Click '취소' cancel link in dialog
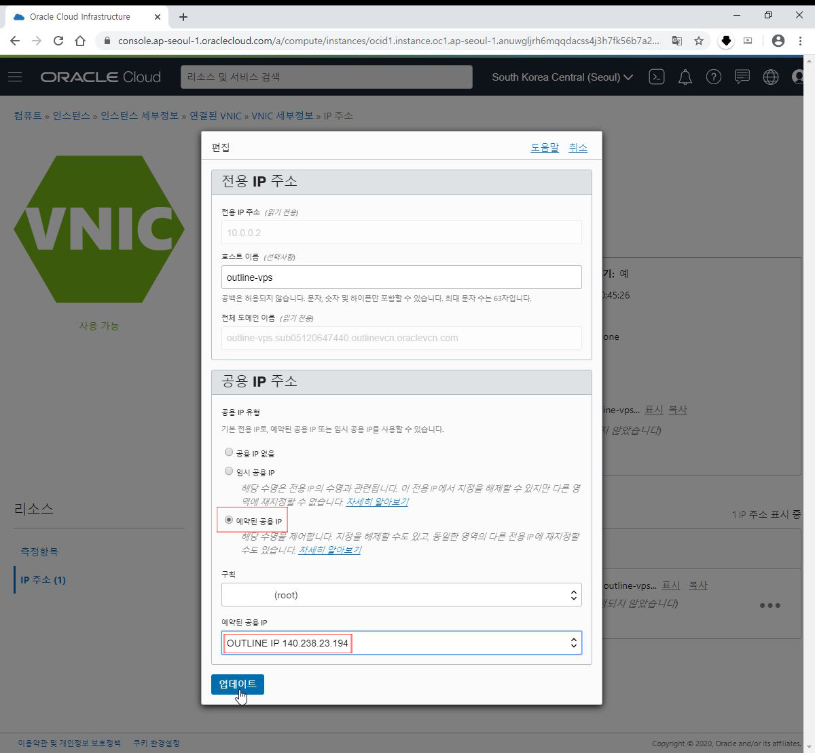Viewport: 815px width, 753px height. coord(578,147)
